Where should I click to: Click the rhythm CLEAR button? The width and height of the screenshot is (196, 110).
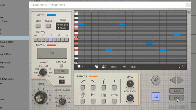tap(61, 71)
